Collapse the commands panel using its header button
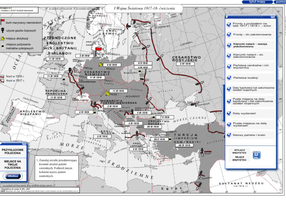Viewport: 286px width, 215px height. (24, 144)
